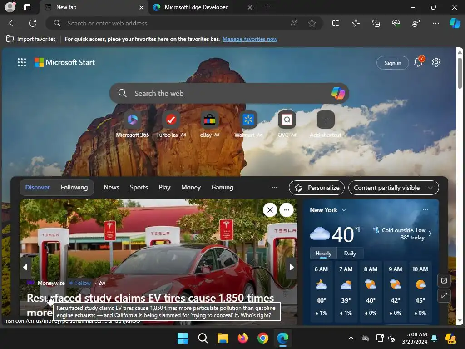465x349 pixels.
Task: Show hidden system tray icons chevron
Action: click(x=351, y=338)
